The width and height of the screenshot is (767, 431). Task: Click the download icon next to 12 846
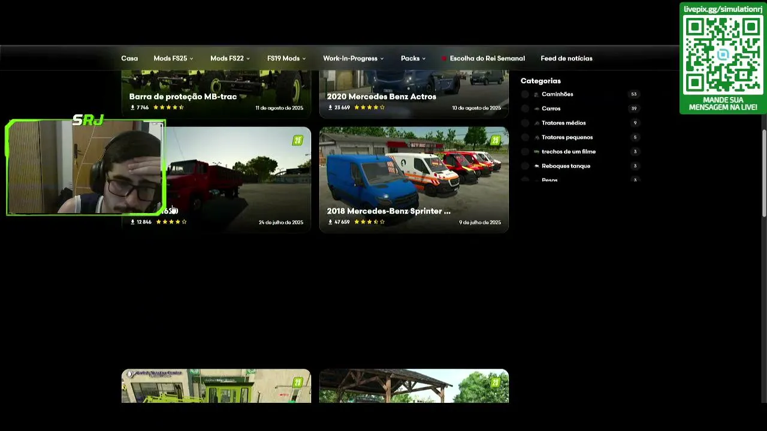[x=132, y=222]
